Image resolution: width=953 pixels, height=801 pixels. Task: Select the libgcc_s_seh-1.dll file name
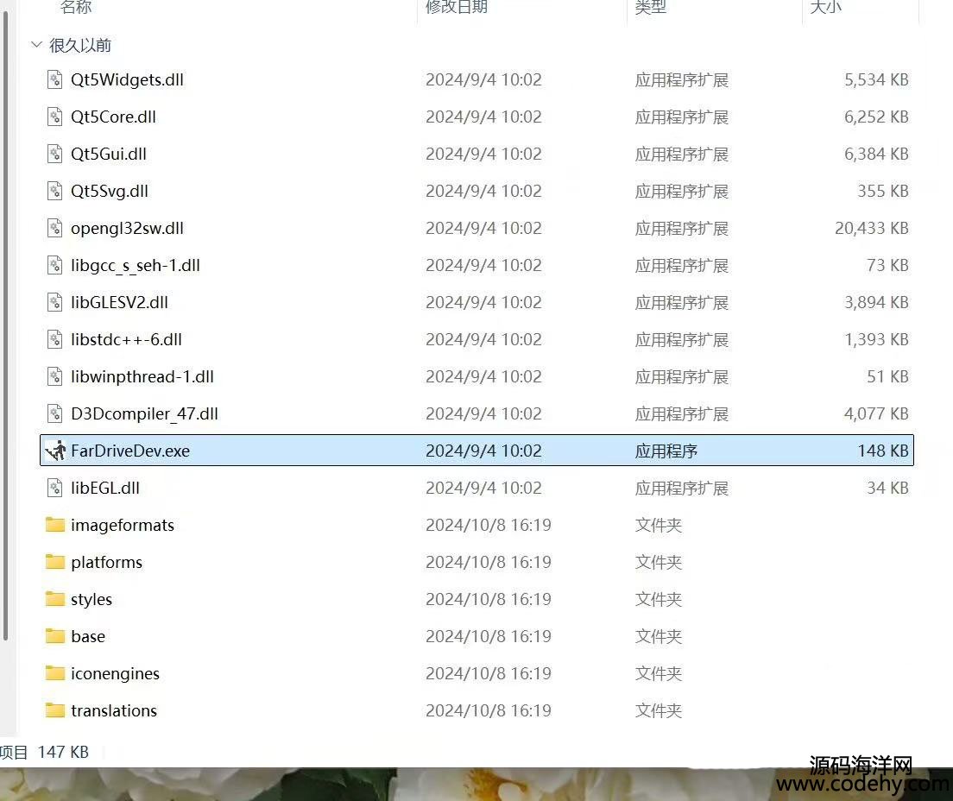pyautogui.click(x=136, y=265)
